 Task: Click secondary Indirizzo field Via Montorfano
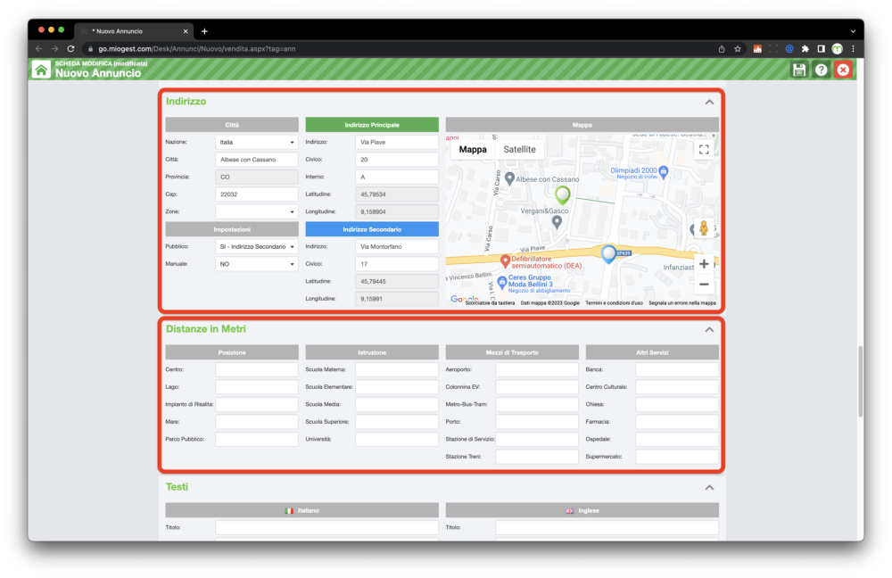click(397, 247)
